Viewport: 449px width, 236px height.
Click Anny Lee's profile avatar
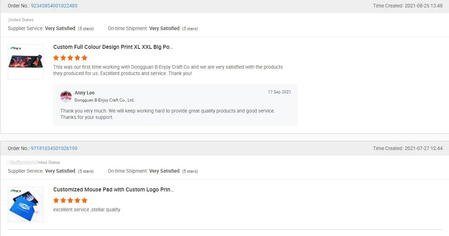click(x=66, y=96)
